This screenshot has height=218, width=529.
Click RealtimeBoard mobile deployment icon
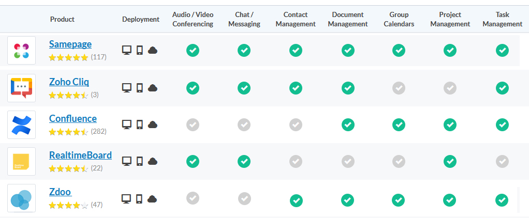(140, 161)
